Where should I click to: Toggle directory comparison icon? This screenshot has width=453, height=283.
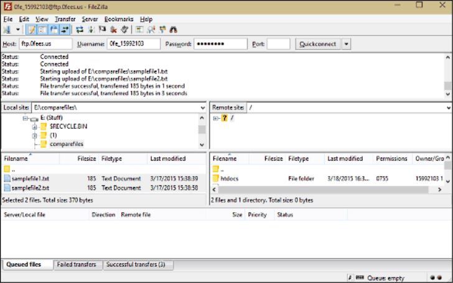151,29
